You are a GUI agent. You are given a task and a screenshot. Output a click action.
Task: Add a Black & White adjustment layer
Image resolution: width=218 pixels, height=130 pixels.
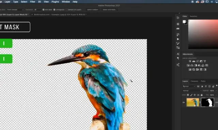(196, 65)
